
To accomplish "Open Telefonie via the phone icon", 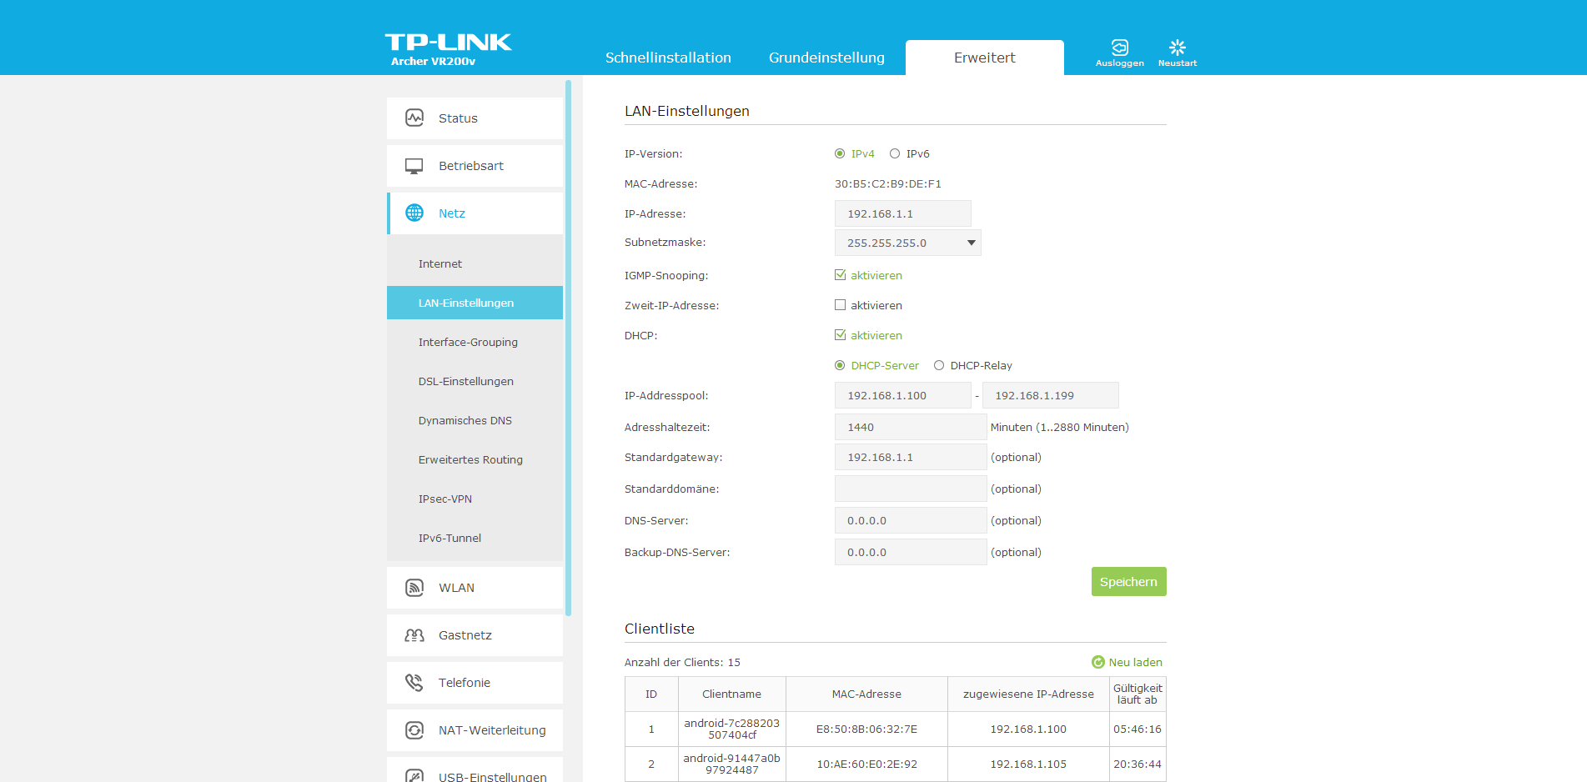I will [414, 683].
